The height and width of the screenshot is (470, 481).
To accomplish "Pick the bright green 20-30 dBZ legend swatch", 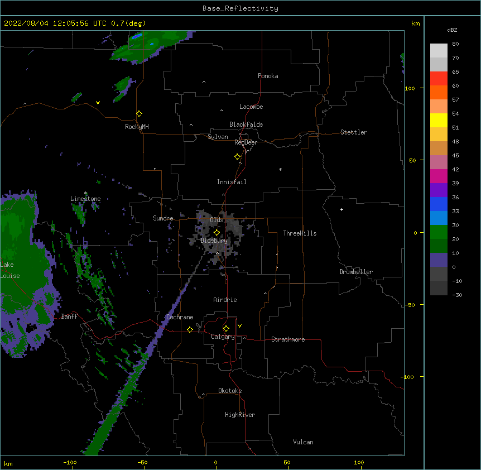I will (x=439, y=232).
